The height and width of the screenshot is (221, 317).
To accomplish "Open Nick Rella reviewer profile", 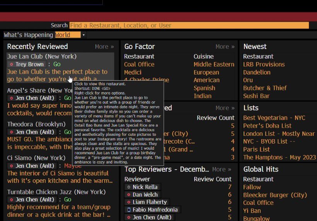I will click(145, 187).
